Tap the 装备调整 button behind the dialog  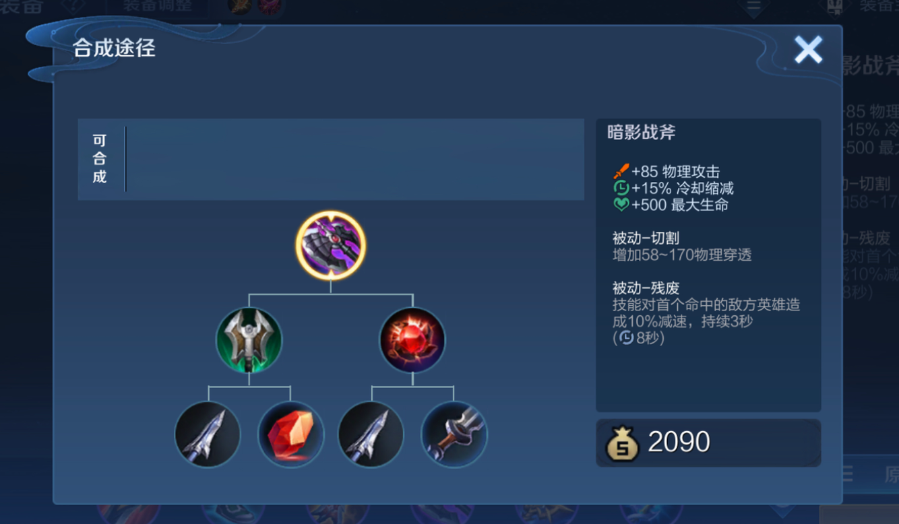click(157, 6)
